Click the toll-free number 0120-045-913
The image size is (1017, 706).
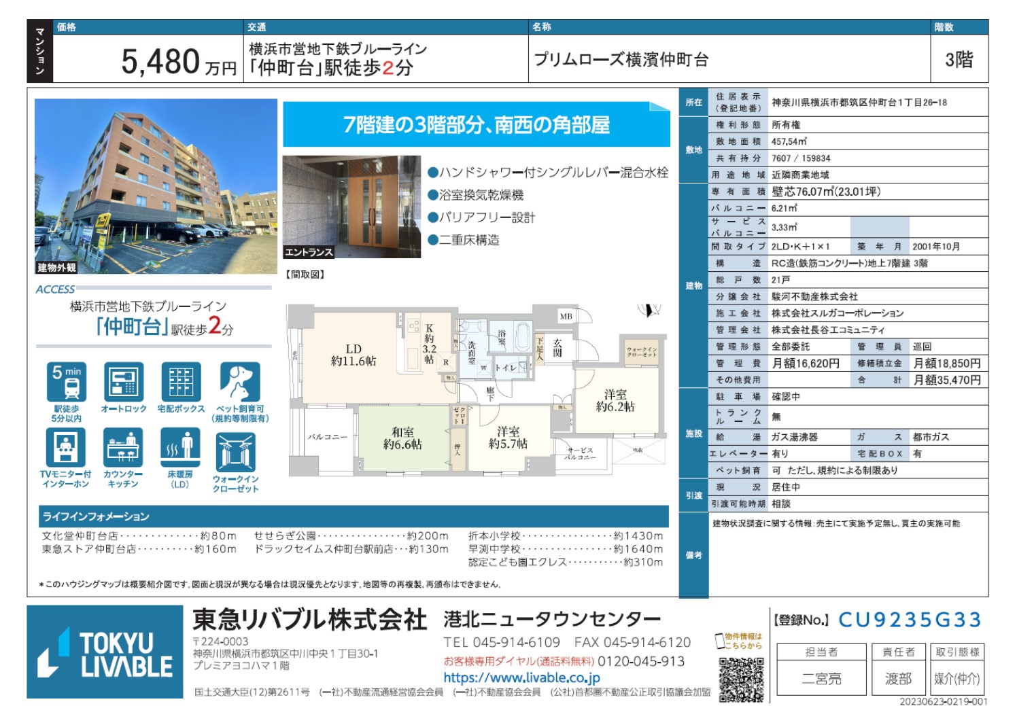(641, 661)
